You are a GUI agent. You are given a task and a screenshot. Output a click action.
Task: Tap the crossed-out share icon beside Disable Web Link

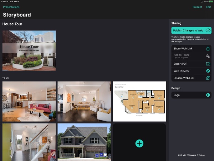tap(208, 78)
